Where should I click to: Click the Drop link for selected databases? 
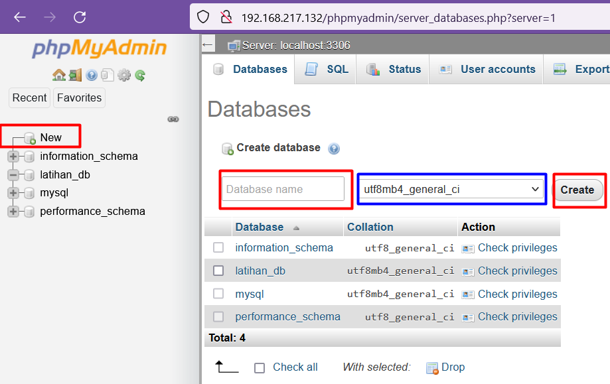[453, 367]
